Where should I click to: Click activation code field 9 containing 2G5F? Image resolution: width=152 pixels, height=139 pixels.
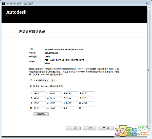[39, 103]
